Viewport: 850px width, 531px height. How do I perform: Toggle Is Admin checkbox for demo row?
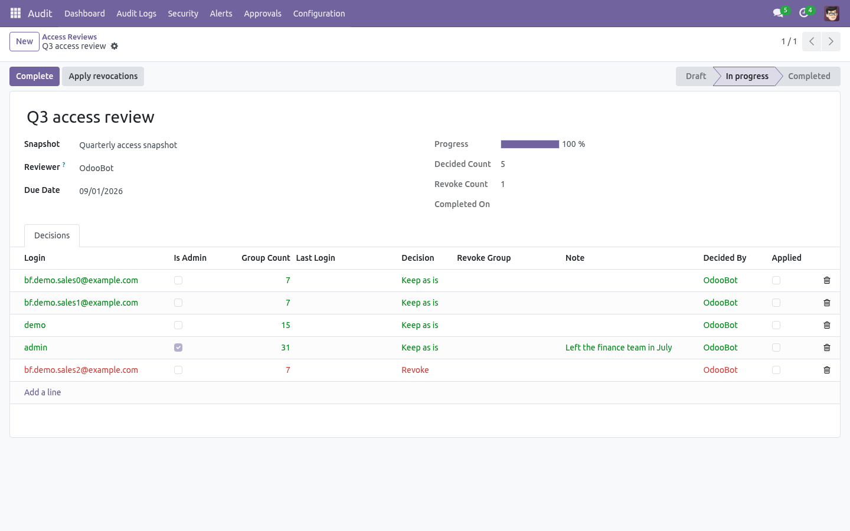(x=178, y=325)
